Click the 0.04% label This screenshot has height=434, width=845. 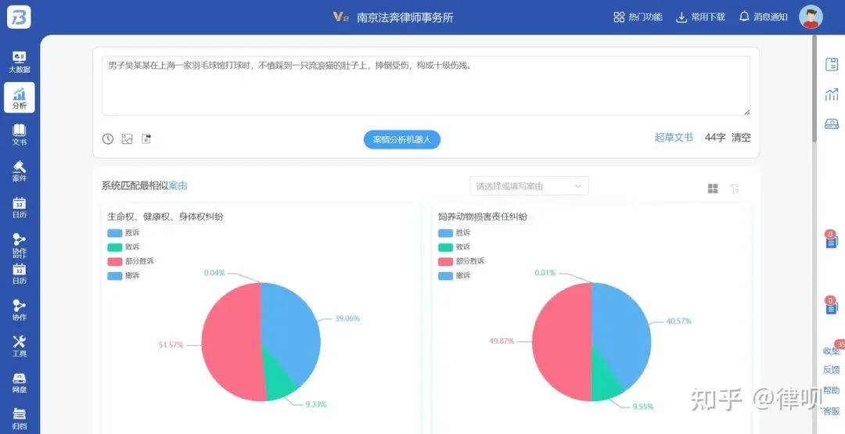pyautogui.click(x=214, y=273)
